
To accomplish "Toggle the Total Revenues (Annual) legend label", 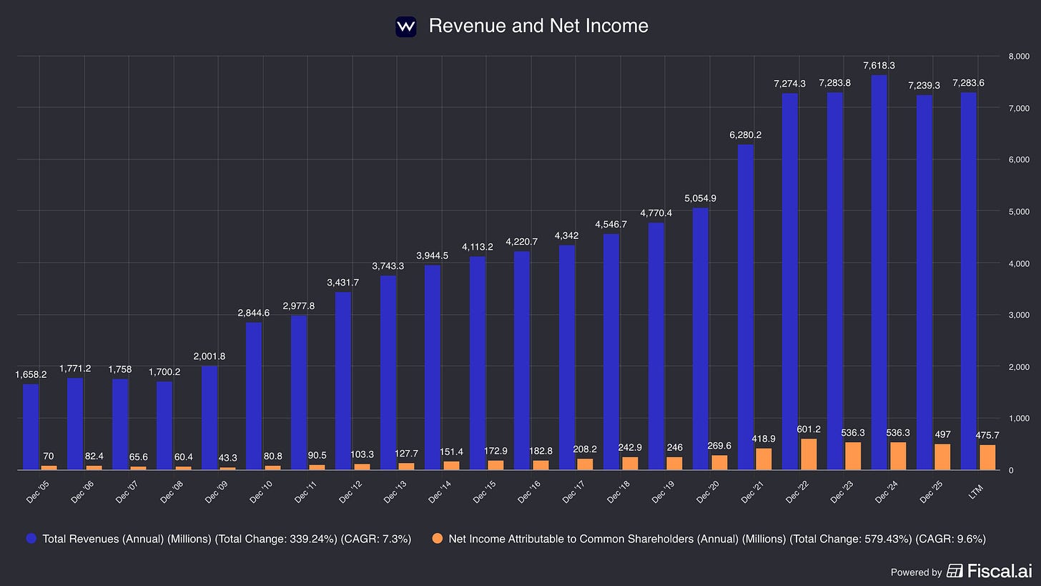I will point(227,539).
